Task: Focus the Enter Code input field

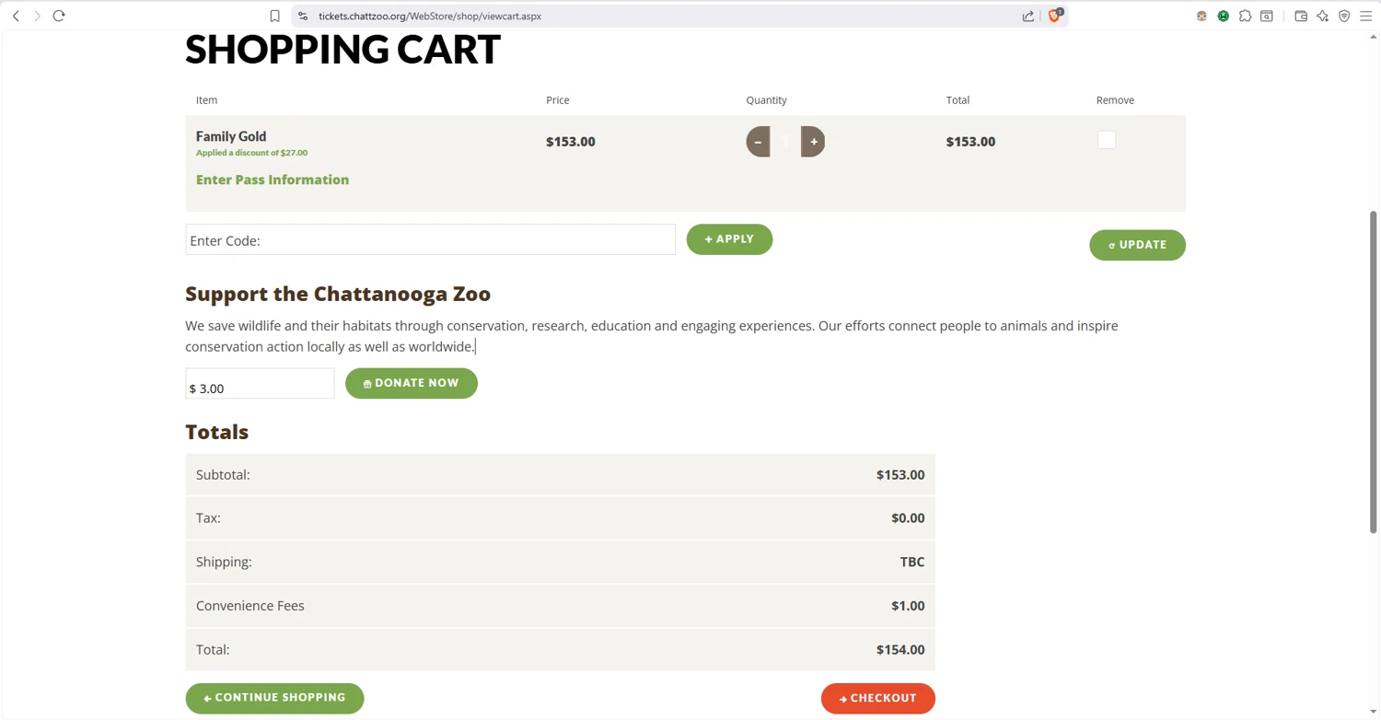Action: (x=430, y=239)
